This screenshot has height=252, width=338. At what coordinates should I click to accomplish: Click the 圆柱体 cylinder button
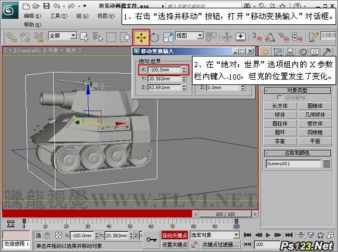tap(280, 124)
